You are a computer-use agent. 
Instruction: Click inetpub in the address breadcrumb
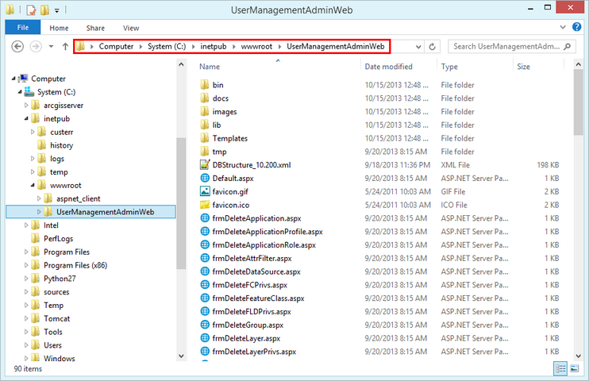click(x=214, y=46)
